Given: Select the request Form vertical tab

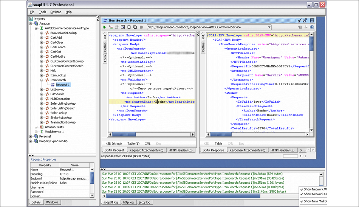Looking at the screenshot, I should coord(105,58).
